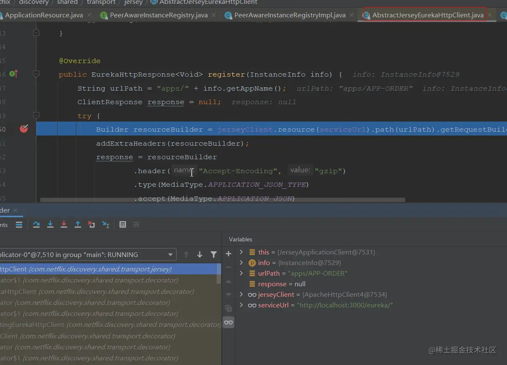Click the '"Accept-Encoding"' string literal

(238, 171)
